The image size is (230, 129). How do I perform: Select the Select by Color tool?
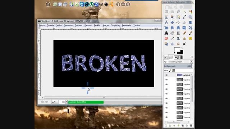tap(190, 12)
